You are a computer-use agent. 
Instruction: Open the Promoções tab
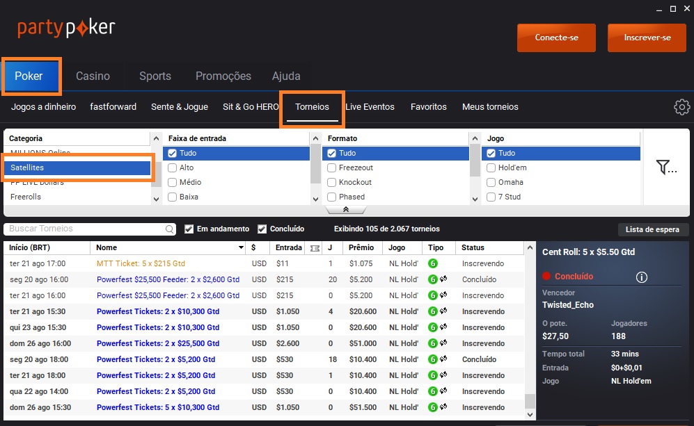(223, 76)
